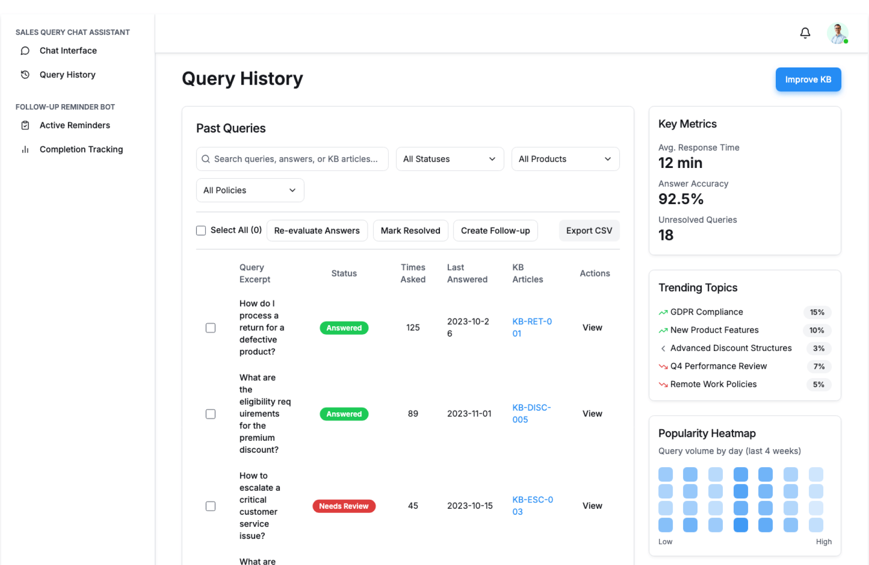
Task: Open the user profile avatar
Action: pyautogui.click(x=837, y=33)
